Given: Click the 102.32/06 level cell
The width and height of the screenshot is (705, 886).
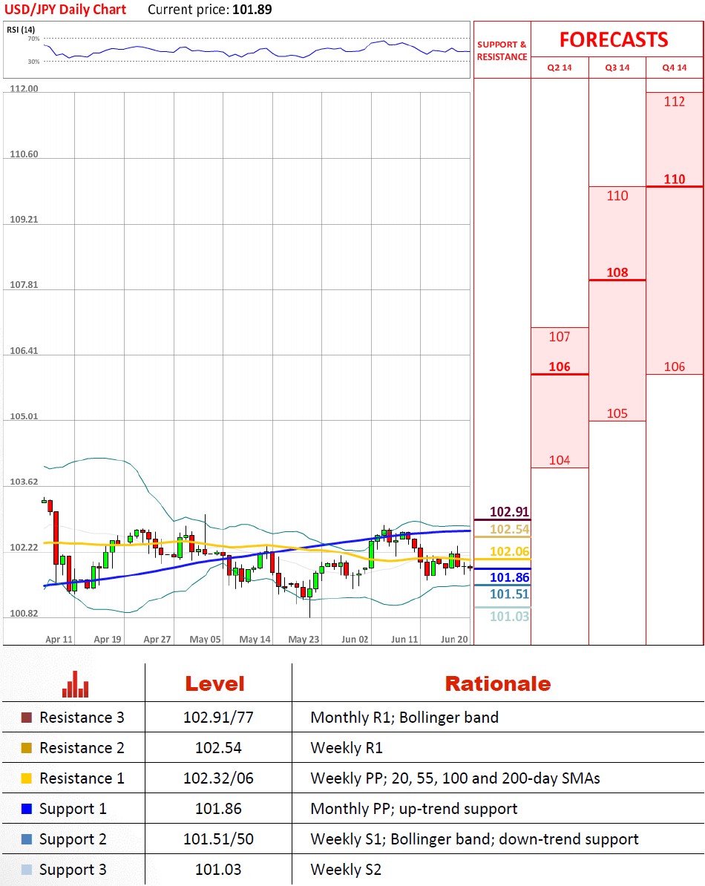Looking at the screenshot, I should [x=219, y=778].
